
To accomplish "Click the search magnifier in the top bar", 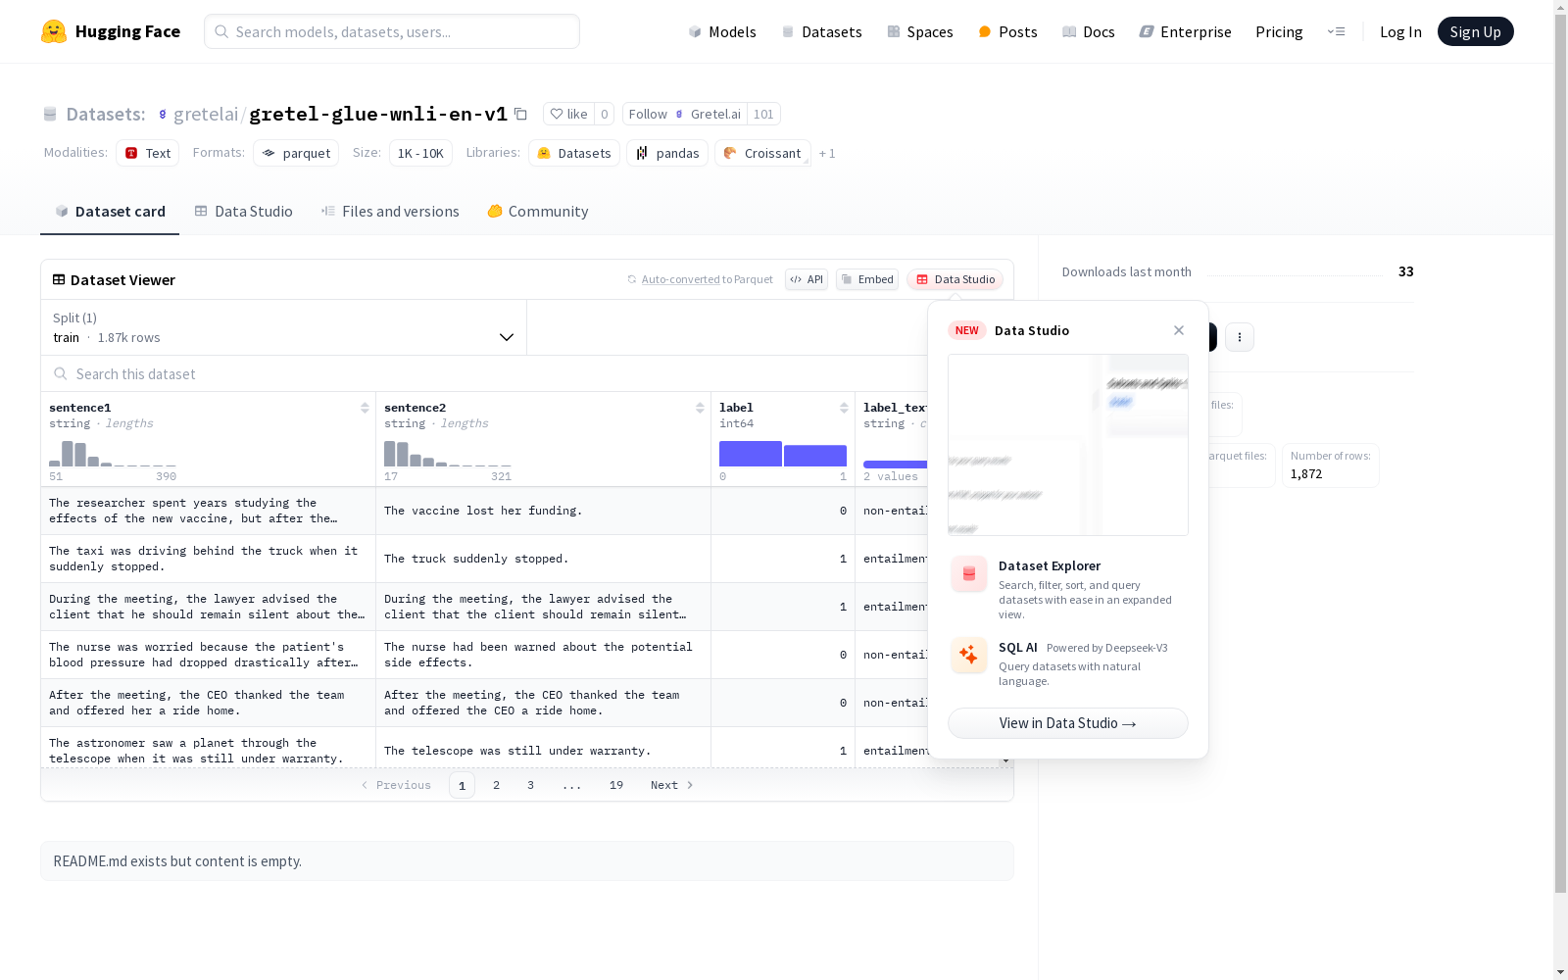I will pos(221,31).
